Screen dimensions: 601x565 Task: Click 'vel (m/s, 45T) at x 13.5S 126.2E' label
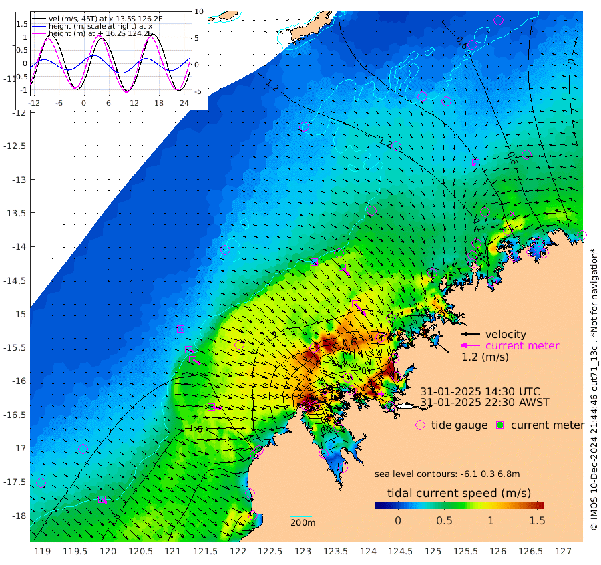[x=106, y=19]
